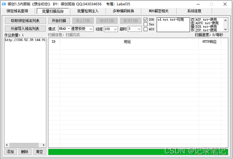Select ASPX.txt-使用 in dictionary list
This screenshot has width=233, height=159.
click(207, 23)
